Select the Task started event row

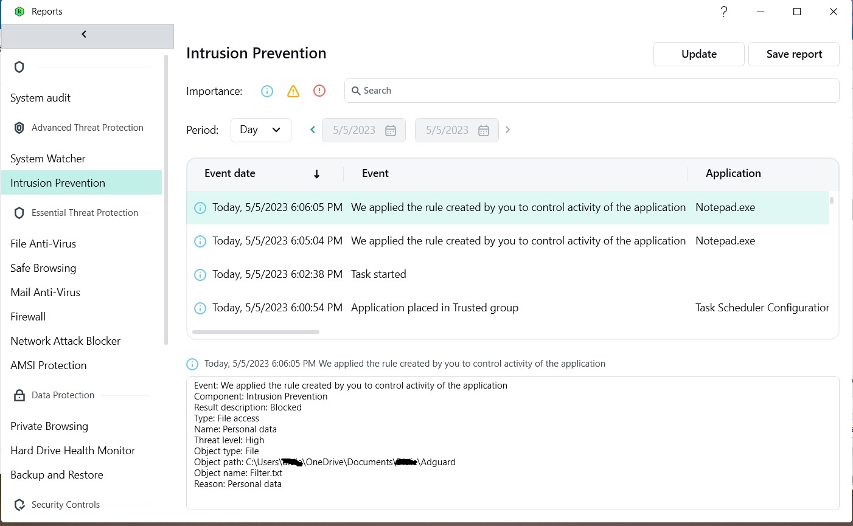coord(507,275)
